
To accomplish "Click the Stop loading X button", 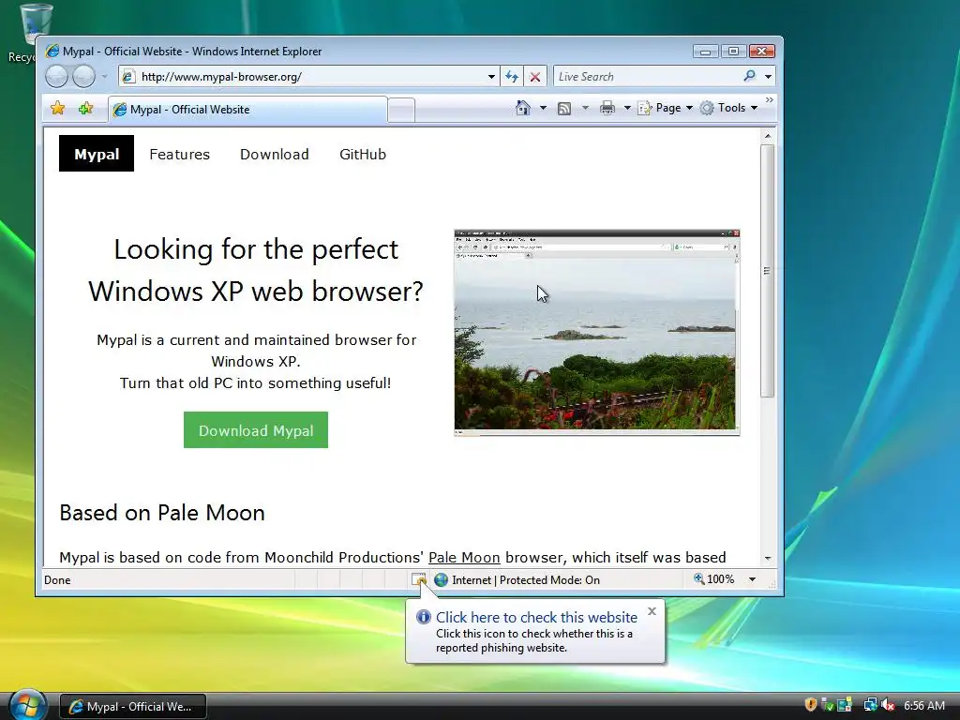I will (535, 77).
